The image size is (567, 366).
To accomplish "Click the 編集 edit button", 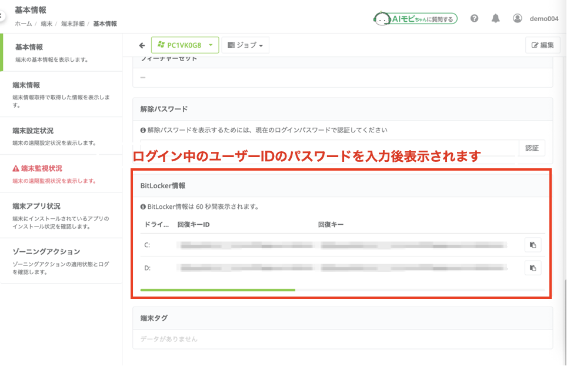I will [x=542, y=45].
